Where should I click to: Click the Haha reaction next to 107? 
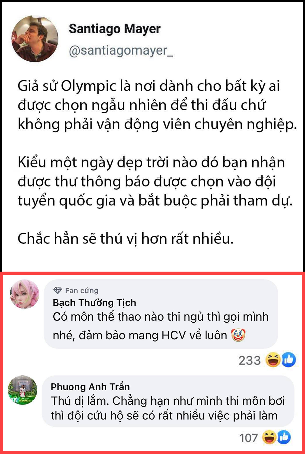[x=269, y=437]
